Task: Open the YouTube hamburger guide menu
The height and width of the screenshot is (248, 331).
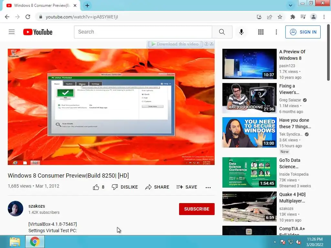Action: tap(12, 32)
